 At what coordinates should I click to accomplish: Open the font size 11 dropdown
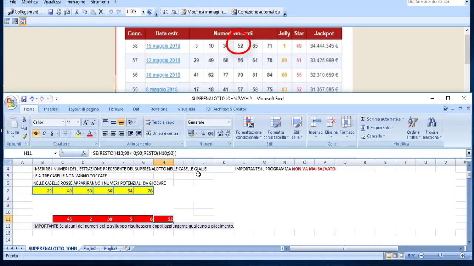coord(78,122)
